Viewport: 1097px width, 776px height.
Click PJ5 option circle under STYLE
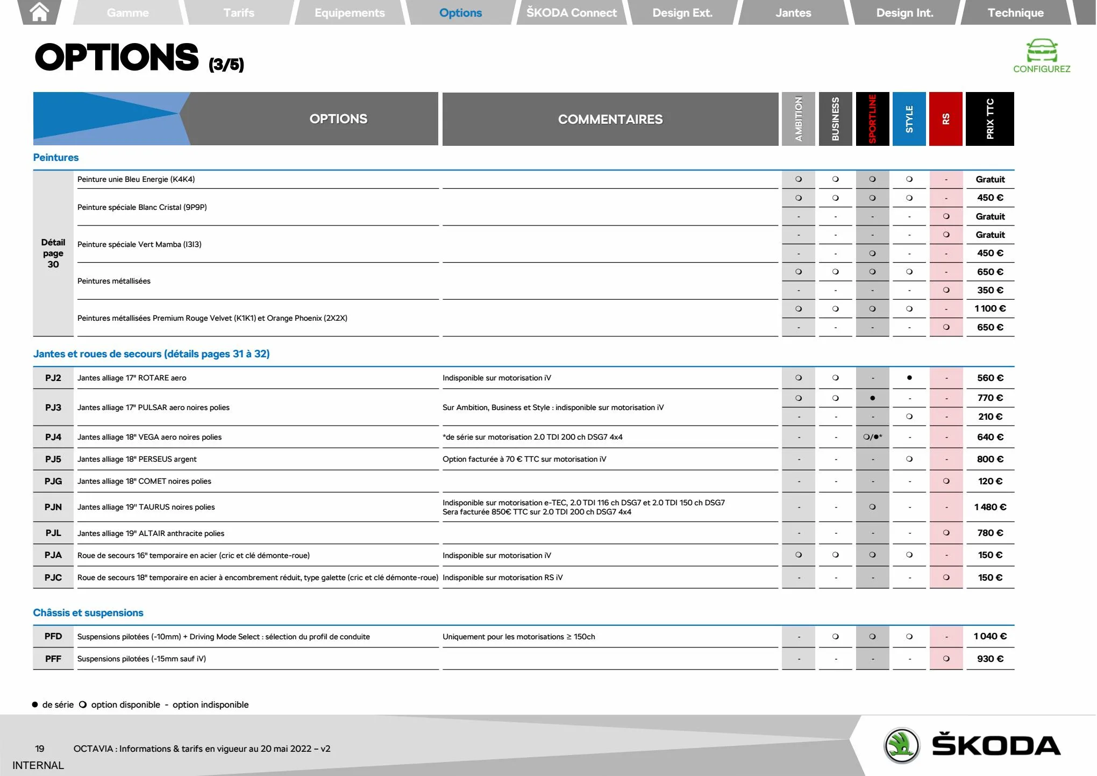point(909,459)
